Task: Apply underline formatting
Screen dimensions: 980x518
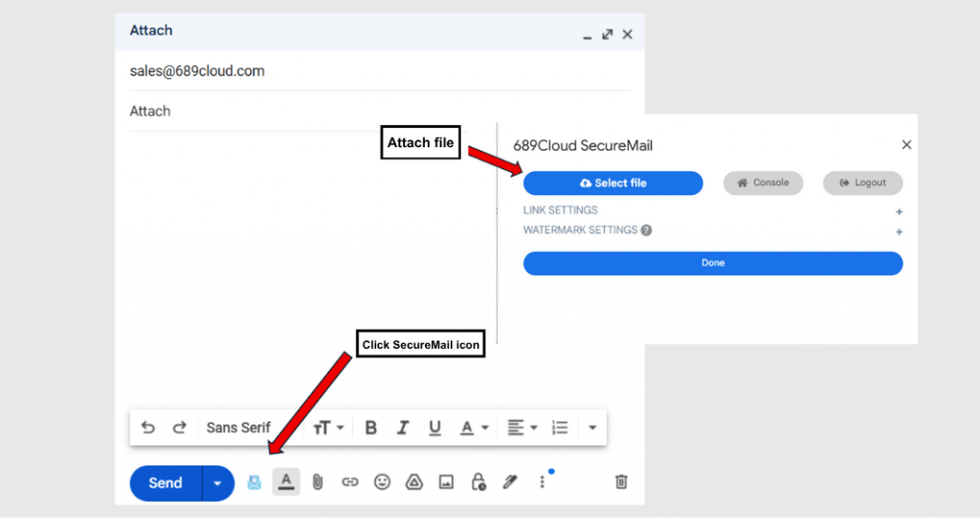Action: (x=435, y=427)
